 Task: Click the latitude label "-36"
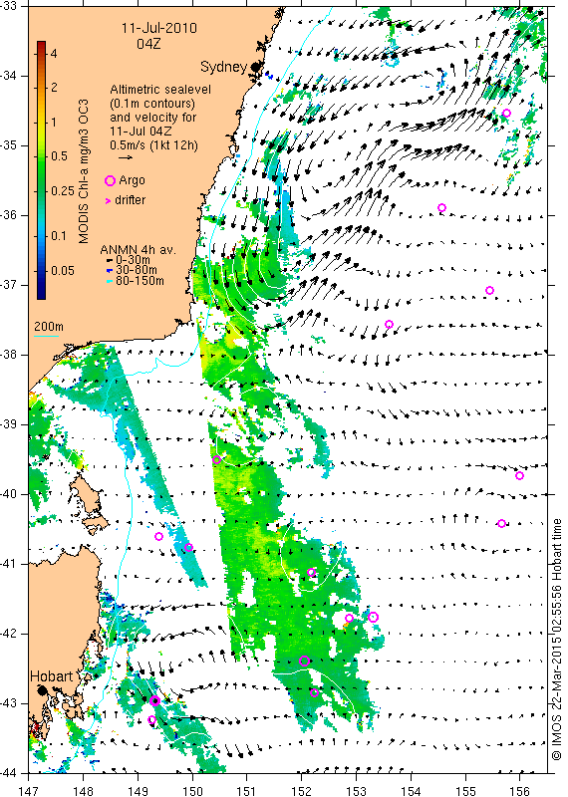pyautogui.click(x=9, y=215)
